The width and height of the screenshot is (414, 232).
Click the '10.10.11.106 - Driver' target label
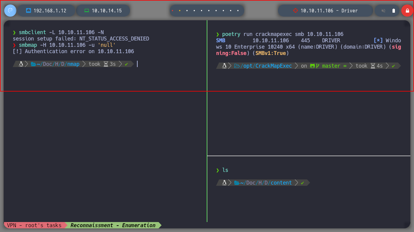pos(329,11)
